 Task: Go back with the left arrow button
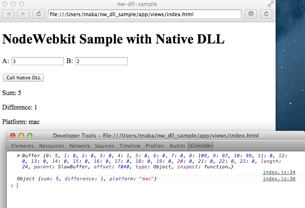tap(8, 14)
